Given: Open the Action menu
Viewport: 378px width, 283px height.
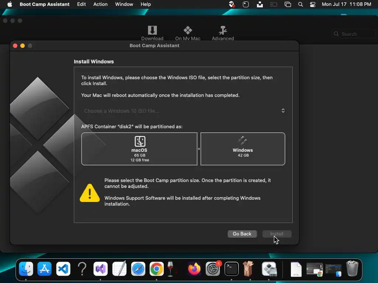Looking at the screenshot, I should point(100,4).
